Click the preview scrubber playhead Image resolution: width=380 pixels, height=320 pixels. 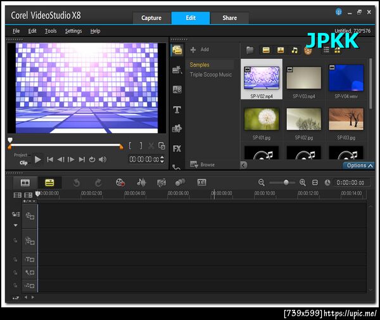coord(10,140)
